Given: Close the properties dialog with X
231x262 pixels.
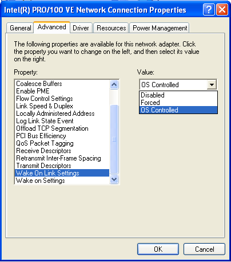Looking at the screenshot, I should point(222,10).
